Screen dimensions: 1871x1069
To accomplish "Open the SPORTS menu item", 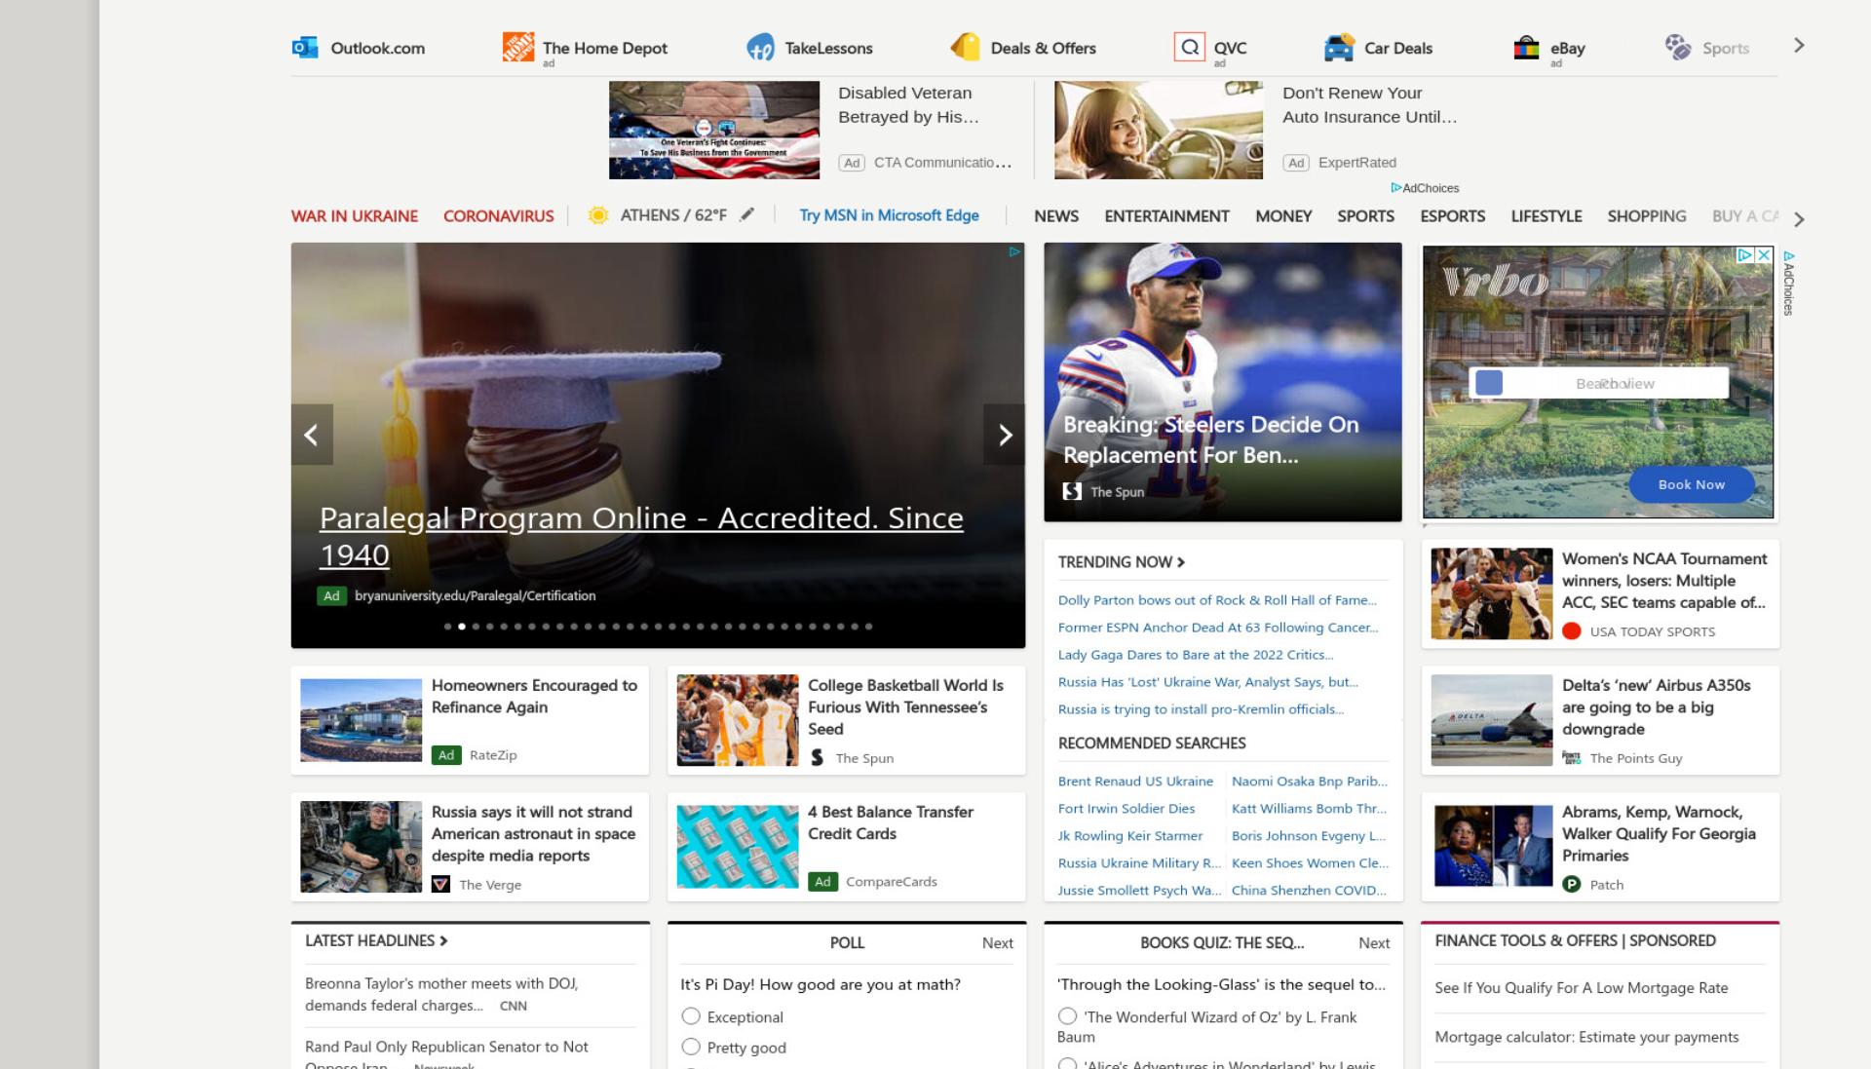I will point(1365,216).
